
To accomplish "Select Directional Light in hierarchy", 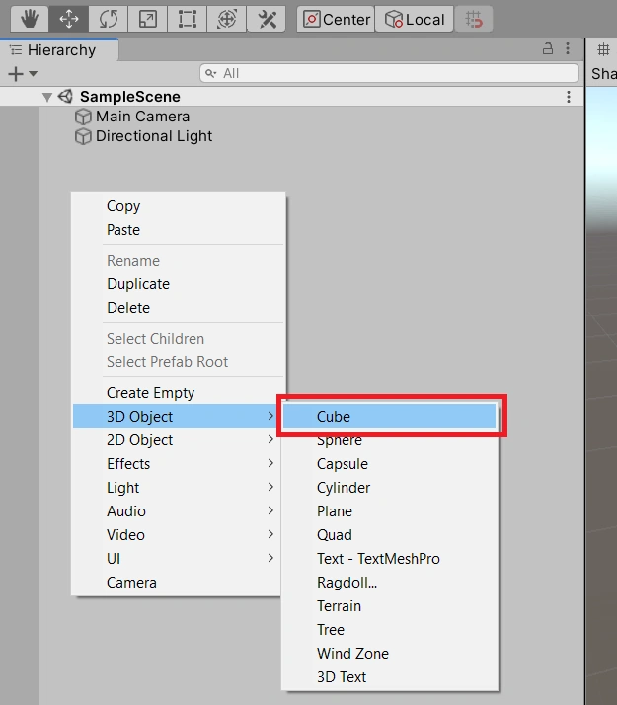I will point(154,136).
